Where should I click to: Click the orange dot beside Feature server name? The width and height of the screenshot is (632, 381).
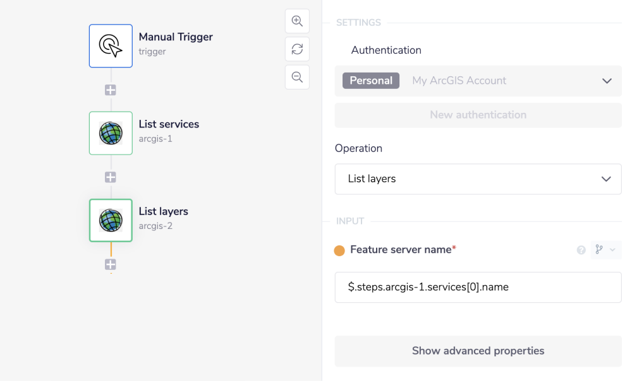(339, 250)
